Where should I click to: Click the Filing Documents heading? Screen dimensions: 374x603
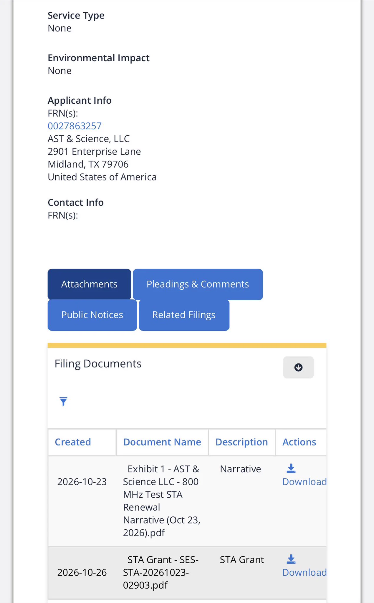(98, 364)
